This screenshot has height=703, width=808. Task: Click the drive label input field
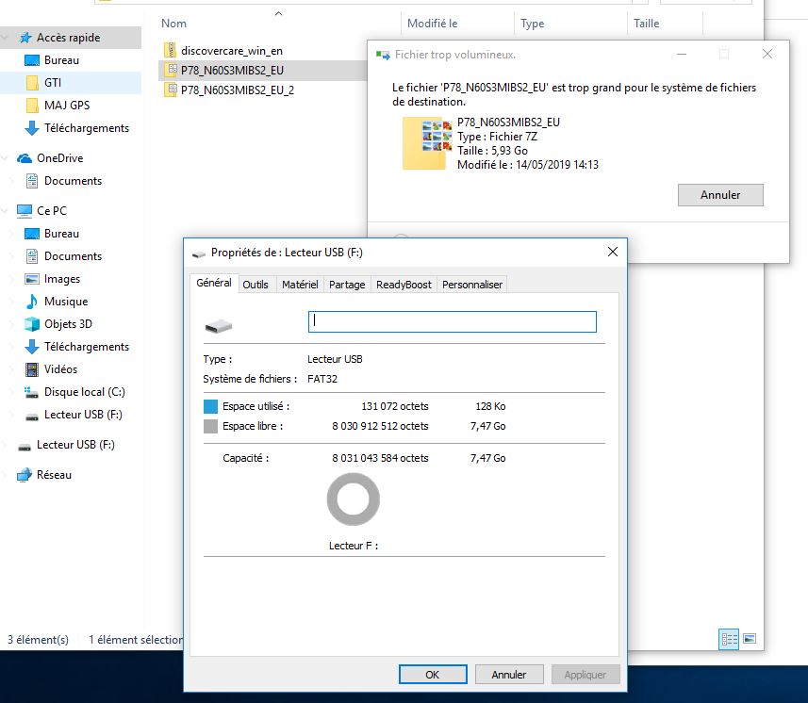(453, 322)
